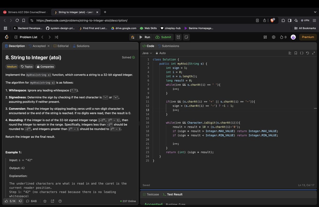
Task: Click the Premium button
Action: pyautogui.click(x=308, y=37)
